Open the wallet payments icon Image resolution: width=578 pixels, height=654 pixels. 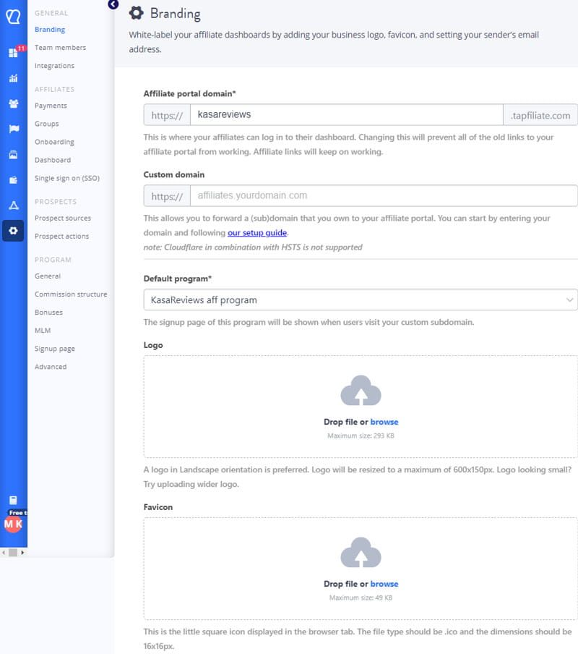click(13, 180)
